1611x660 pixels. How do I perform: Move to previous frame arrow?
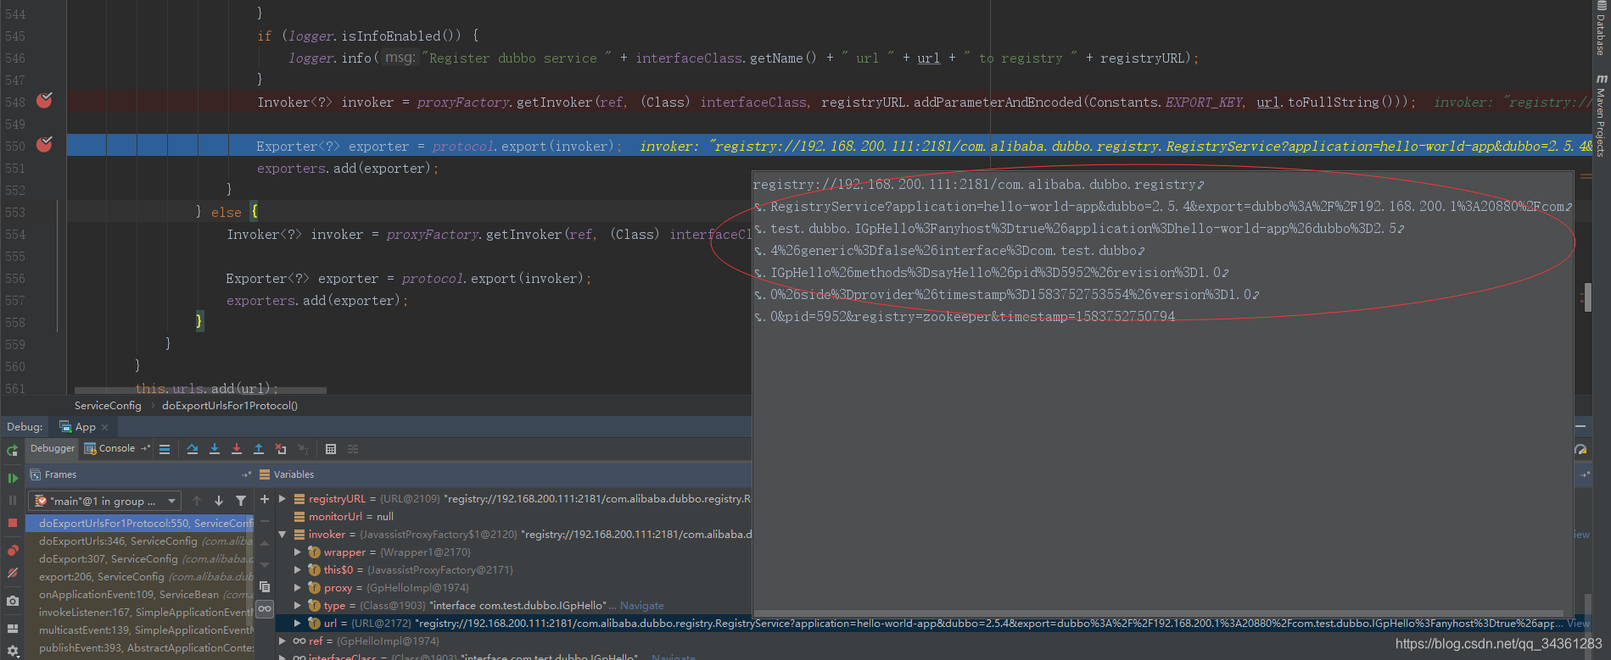[197, 501]
